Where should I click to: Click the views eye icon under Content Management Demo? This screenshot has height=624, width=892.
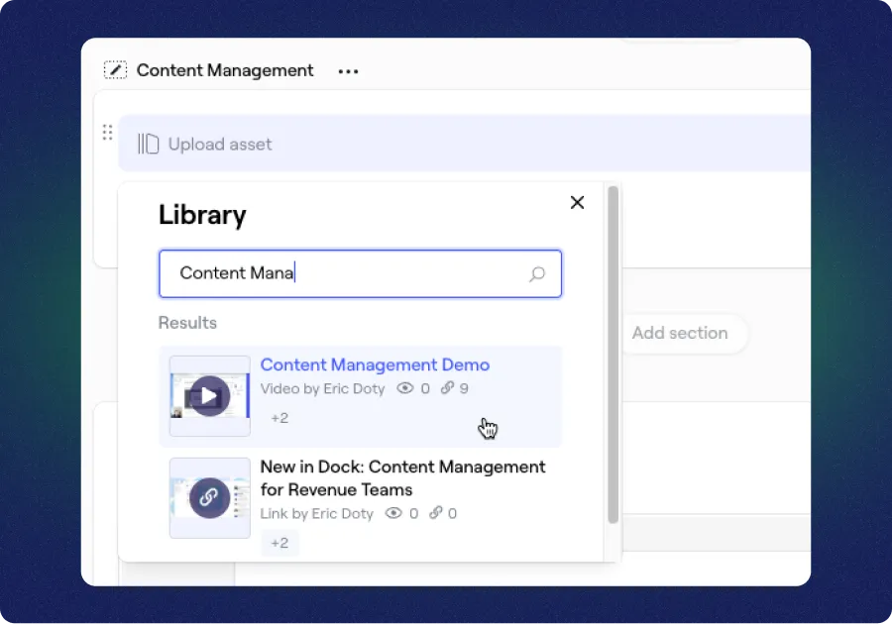(x=404, y=388)
